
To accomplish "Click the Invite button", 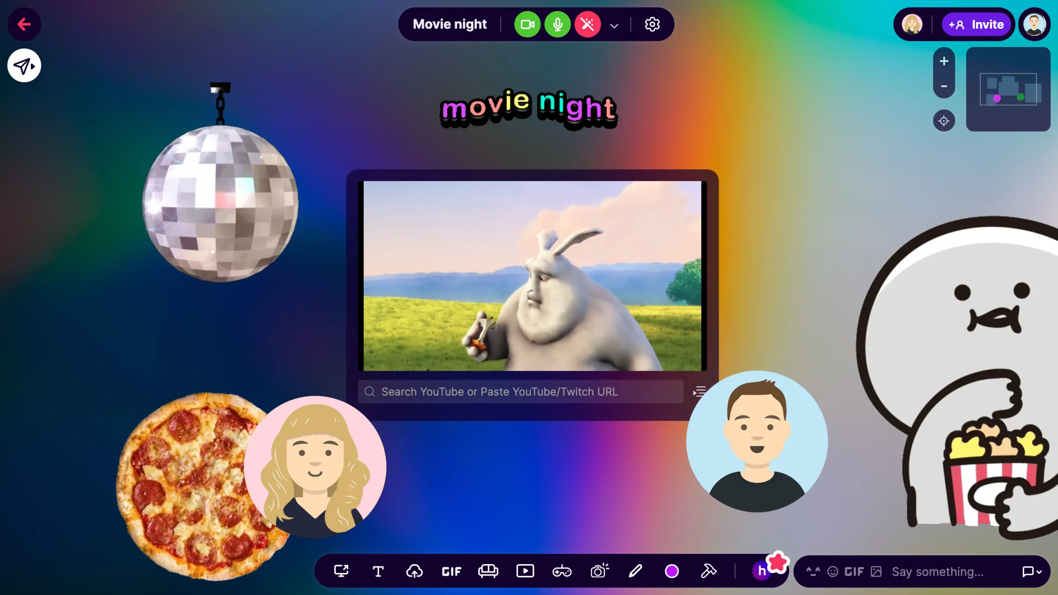I will 976,24.
